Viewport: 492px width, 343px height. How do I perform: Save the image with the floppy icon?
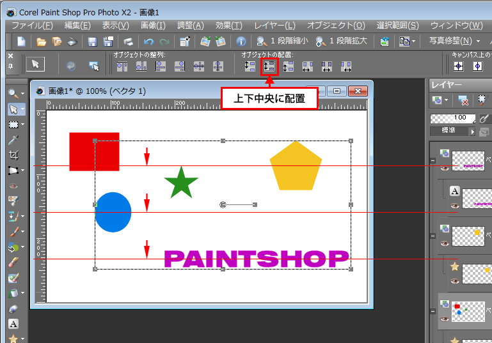[92, 42]
